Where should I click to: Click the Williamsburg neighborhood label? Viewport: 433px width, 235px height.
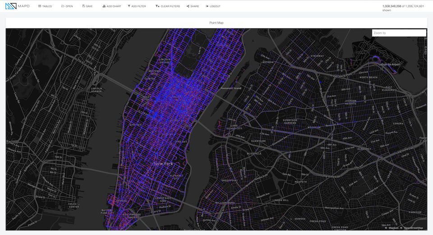pyautogui.click(x=225, y=203)
